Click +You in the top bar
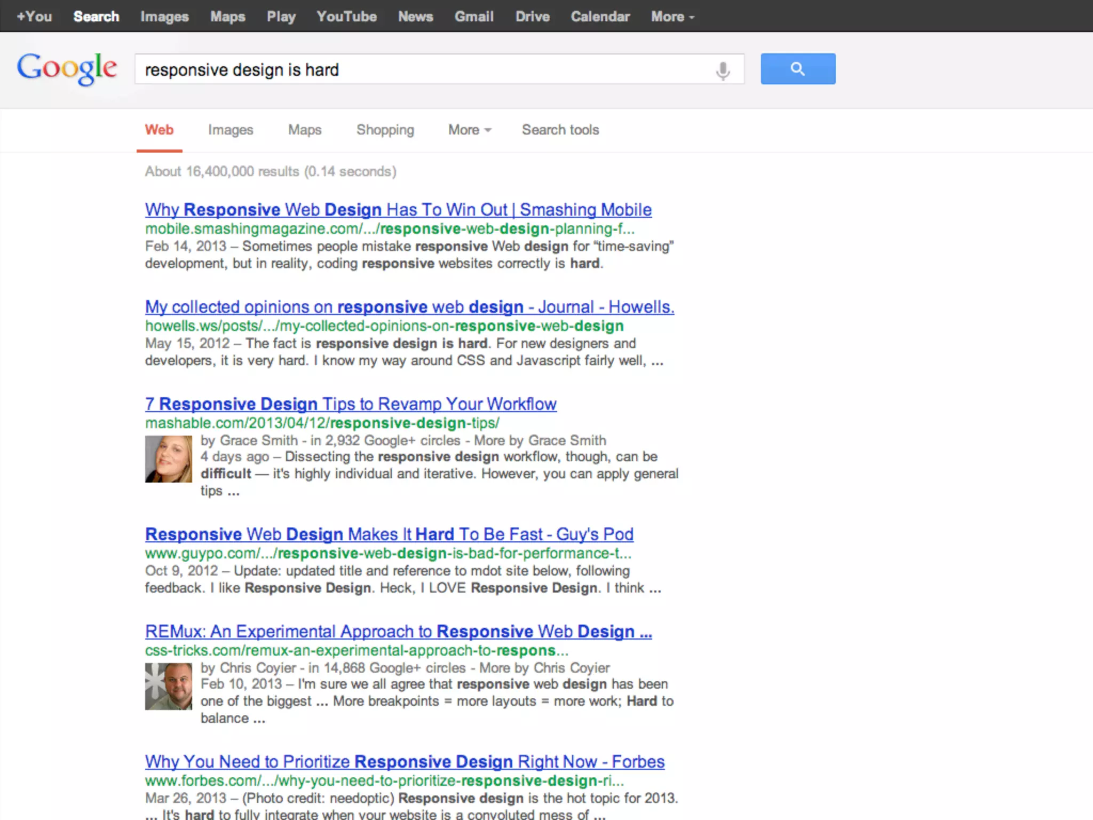This screenshot has width=1093, height=820. pos(34,17)
